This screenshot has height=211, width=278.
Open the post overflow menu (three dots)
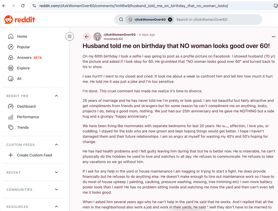pyautogui.click(x=273, y=37)
